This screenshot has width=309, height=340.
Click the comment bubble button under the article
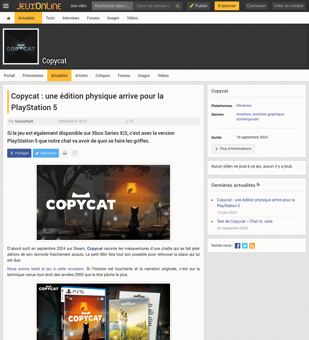pyautogui.click(x=75, y=153)
